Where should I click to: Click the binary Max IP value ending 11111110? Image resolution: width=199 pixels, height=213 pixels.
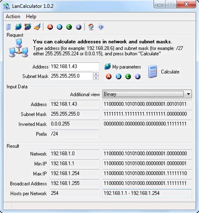[x=147, y=174]
